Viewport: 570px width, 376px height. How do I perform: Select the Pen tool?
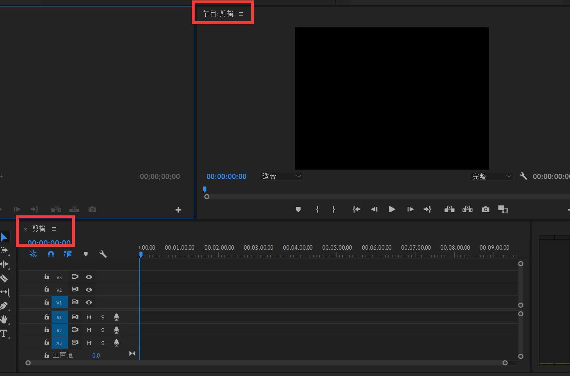pyautogui.click(x=4, y=306)
